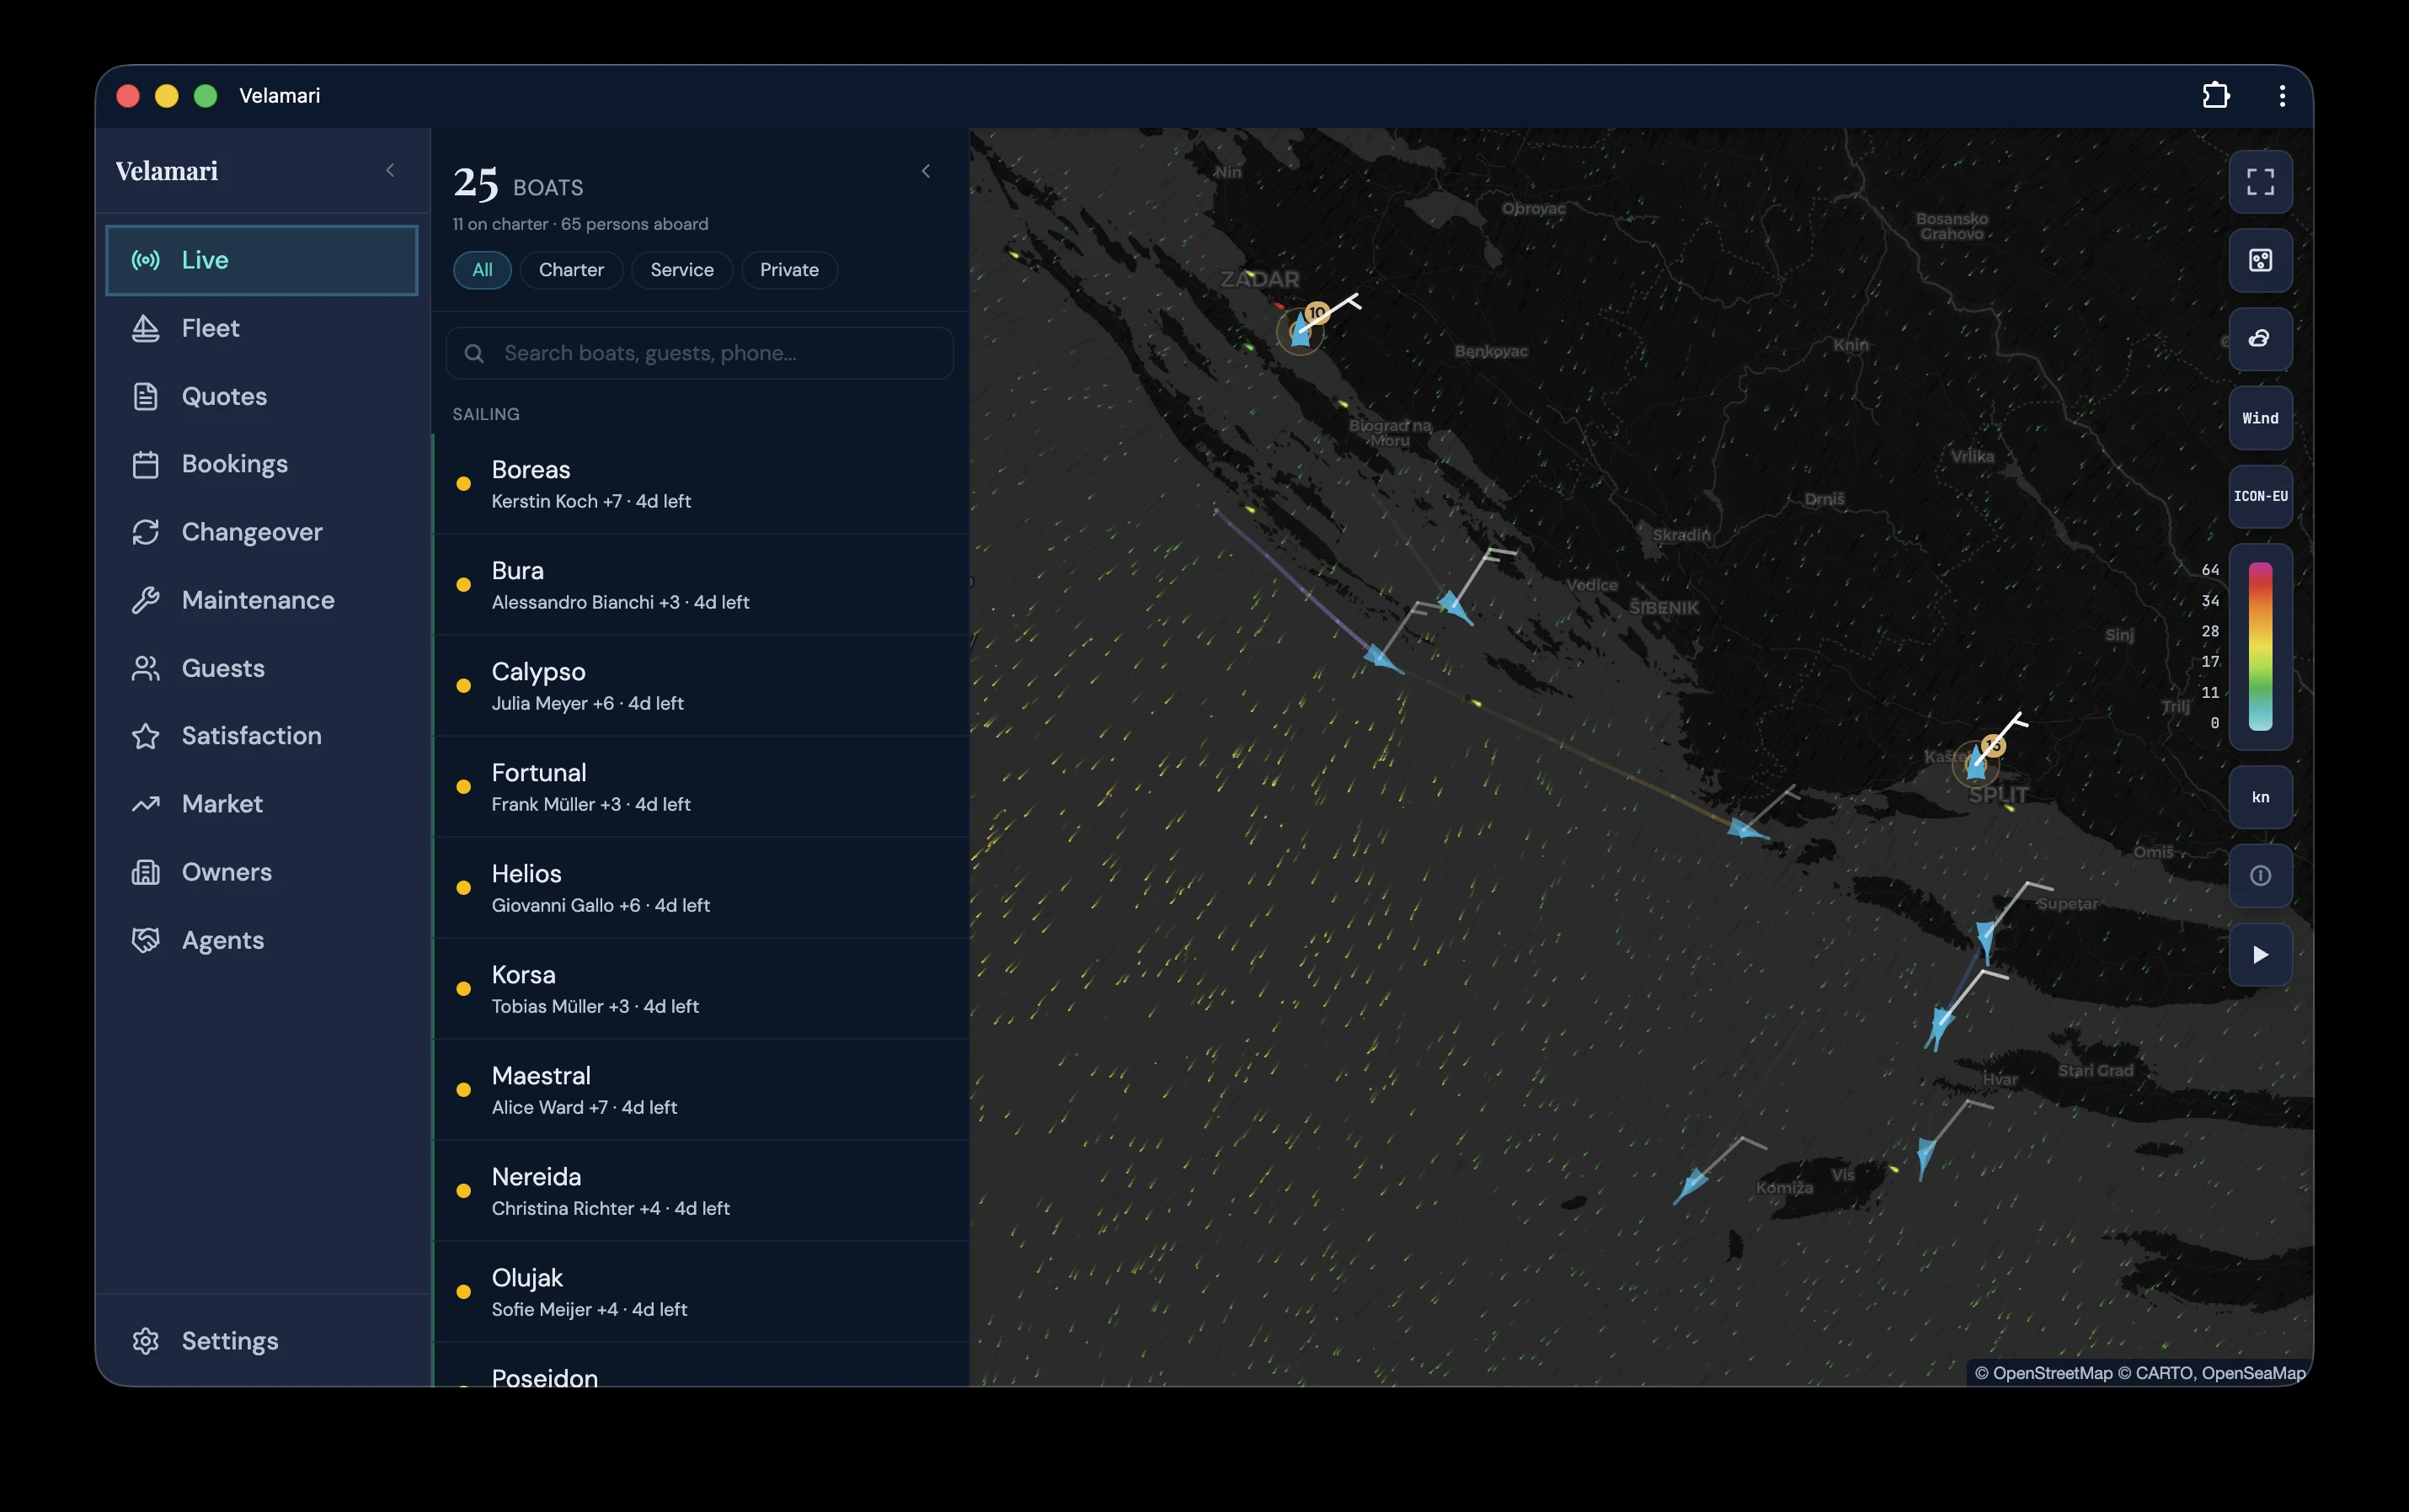Select Bura with Alessandro Bianchi

click(x=702, y=585)
